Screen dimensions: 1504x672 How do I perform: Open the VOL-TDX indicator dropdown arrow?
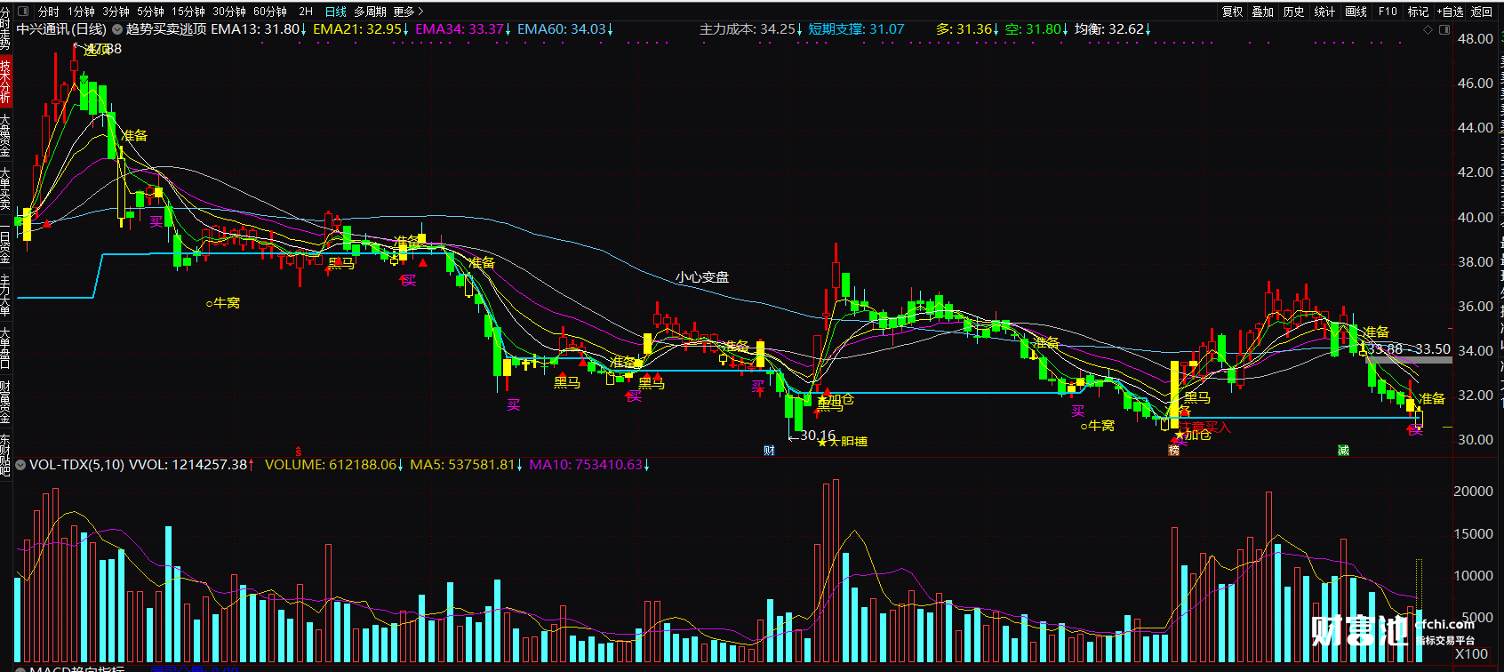[20, 465]
